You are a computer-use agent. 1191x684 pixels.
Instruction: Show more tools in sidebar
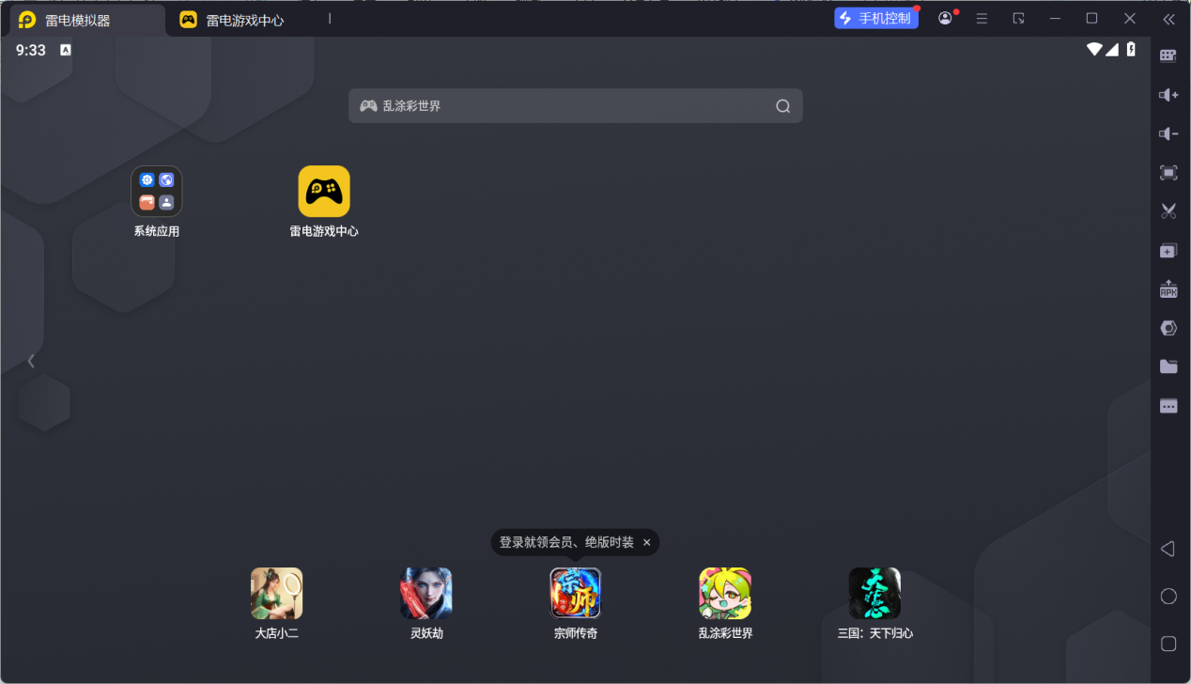[x=1168, y=406]
